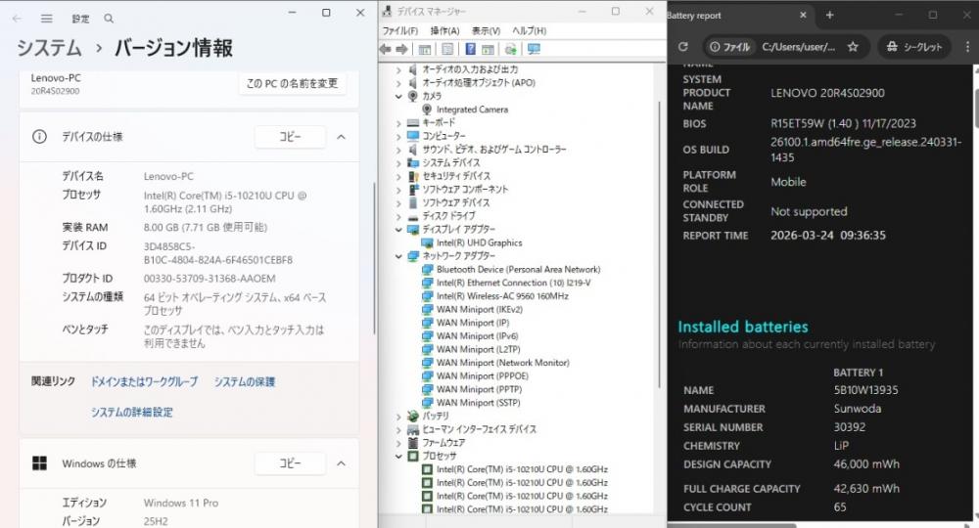The height and width of the screenshot is (528, 979).
Task: Bookmark the page with the star icon
Action: click(x=853, y=47)
